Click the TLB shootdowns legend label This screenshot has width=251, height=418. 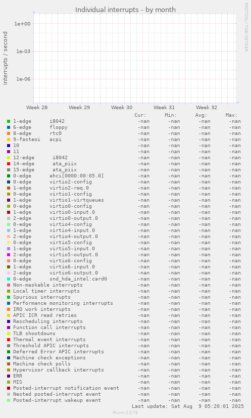(x=34, y=334)
